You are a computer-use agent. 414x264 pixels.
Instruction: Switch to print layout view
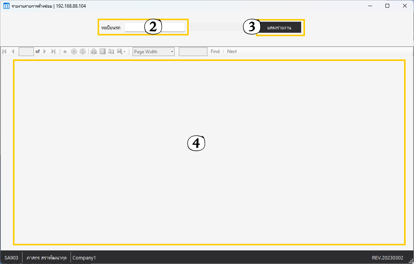[103, 51]
